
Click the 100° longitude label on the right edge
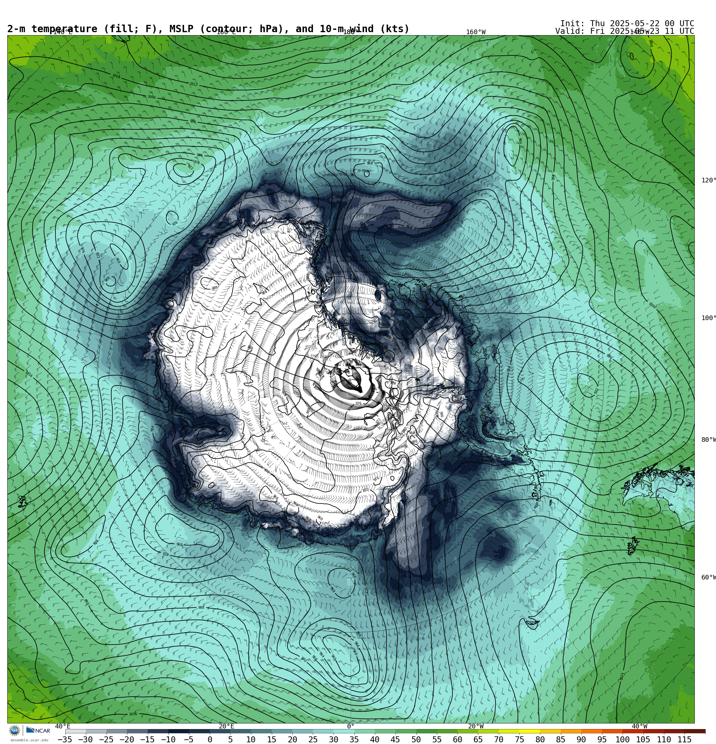(708, 318)
